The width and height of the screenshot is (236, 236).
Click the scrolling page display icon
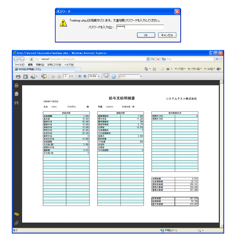[106, 76]
